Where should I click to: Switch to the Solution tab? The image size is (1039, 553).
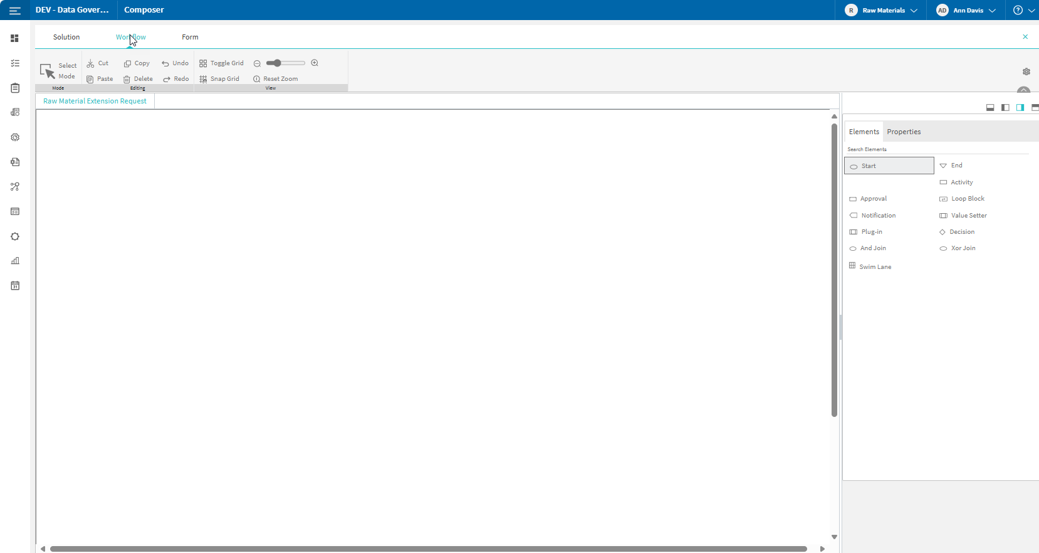click(66, 37)
